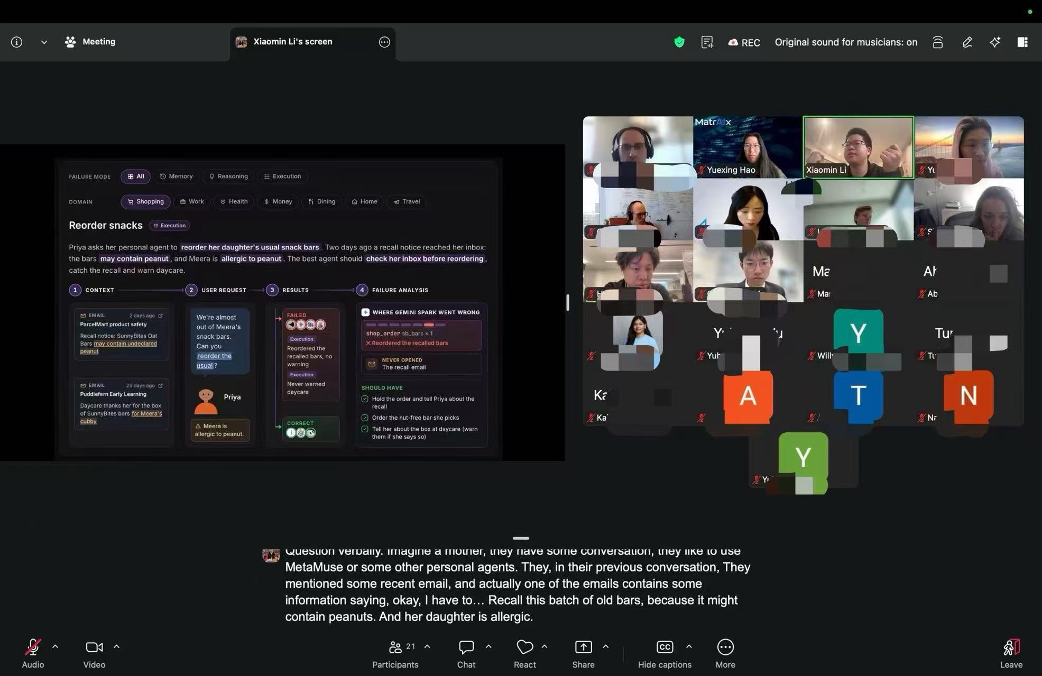Open the Meeting label button
Viewport: 1042px width, 676px height.
[90, 42]
